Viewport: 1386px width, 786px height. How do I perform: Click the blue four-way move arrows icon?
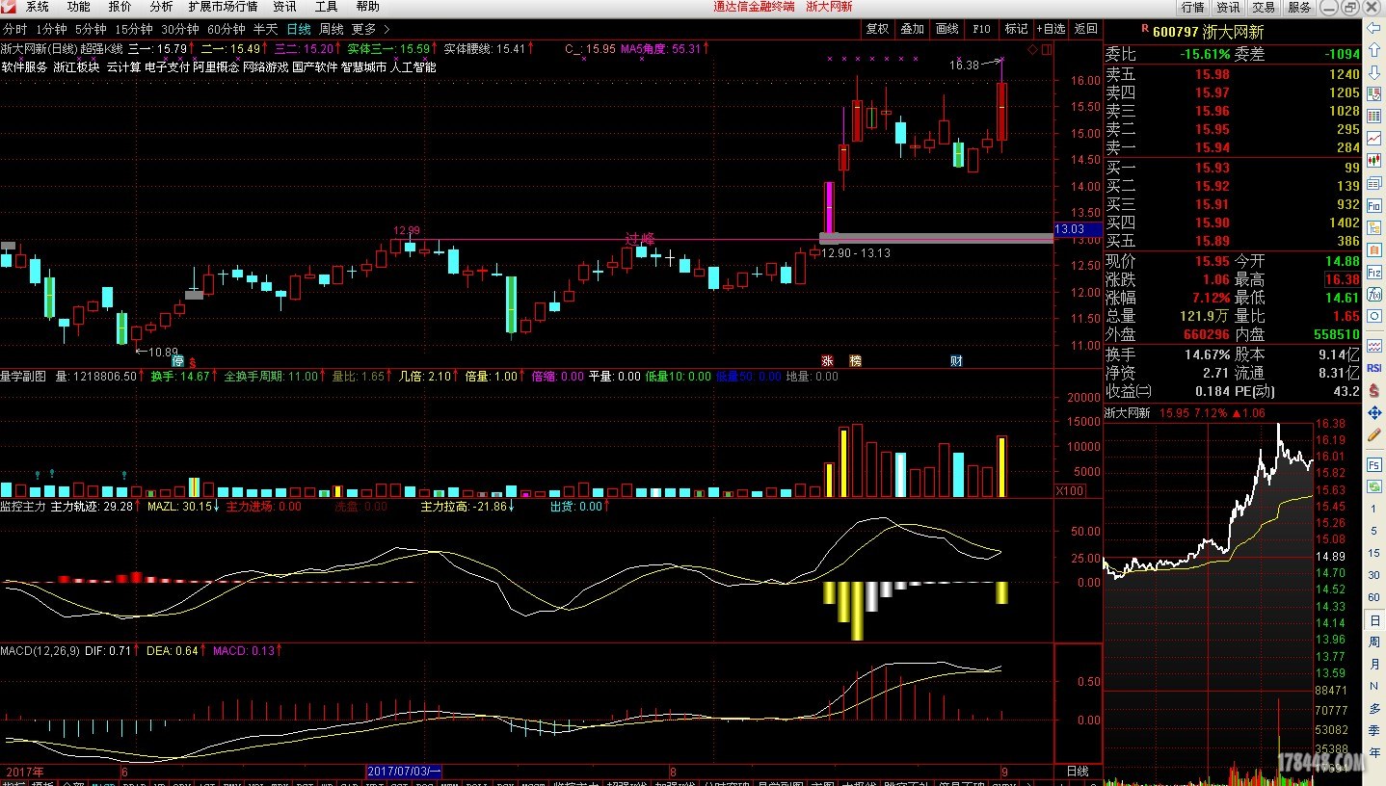[1374, 412]
